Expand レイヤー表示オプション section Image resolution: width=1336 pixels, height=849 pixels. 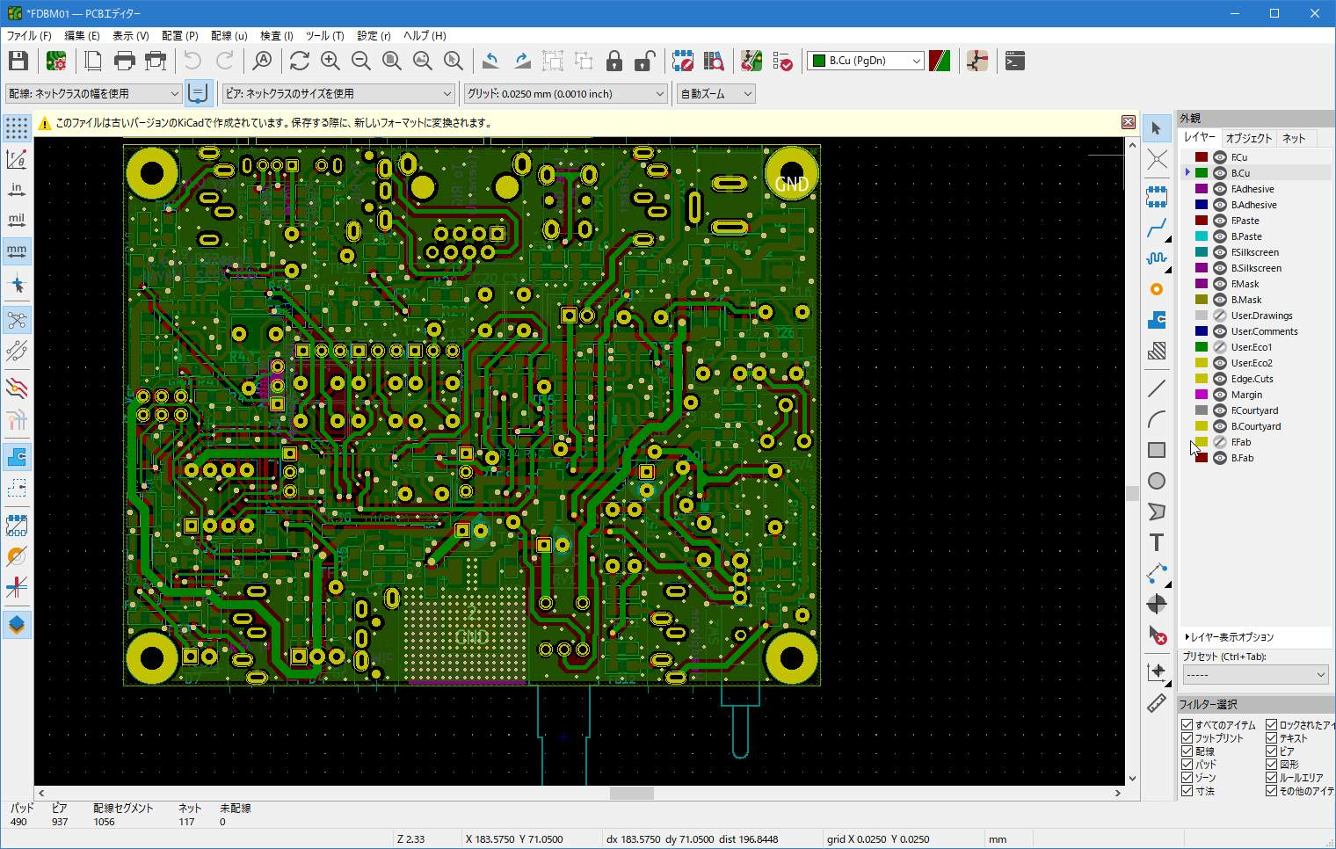tap(1229, 637)
